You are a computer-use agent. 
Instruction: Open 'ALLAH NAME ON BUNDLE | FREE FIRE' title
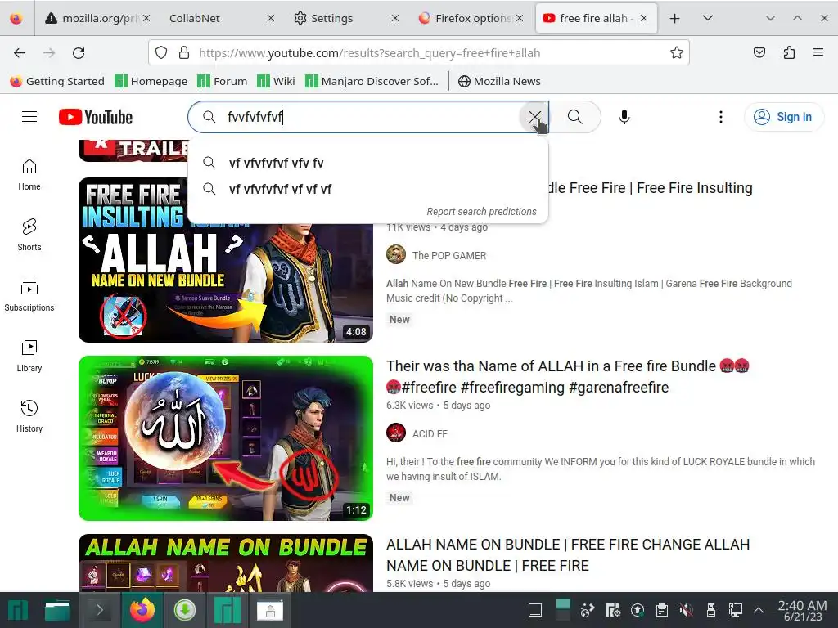[568, 555]
